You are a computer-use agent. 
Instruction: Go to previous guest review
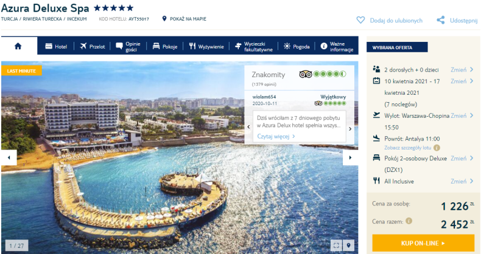pos(249,126)
